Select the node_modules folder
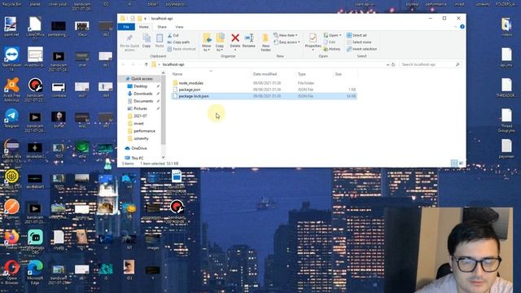The height and width of the screenshot is (293, 521). pyautogui.click(x=190, y=83)
